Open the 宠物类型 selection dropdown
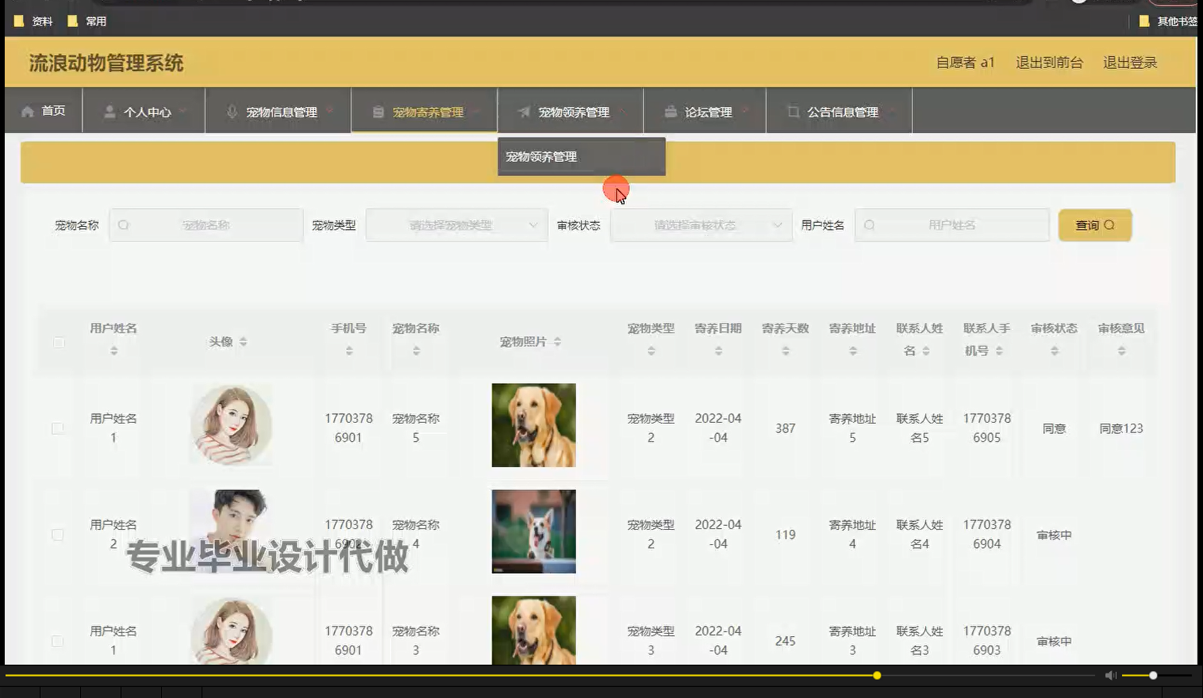1203x698 pixels. pos(456,224)
